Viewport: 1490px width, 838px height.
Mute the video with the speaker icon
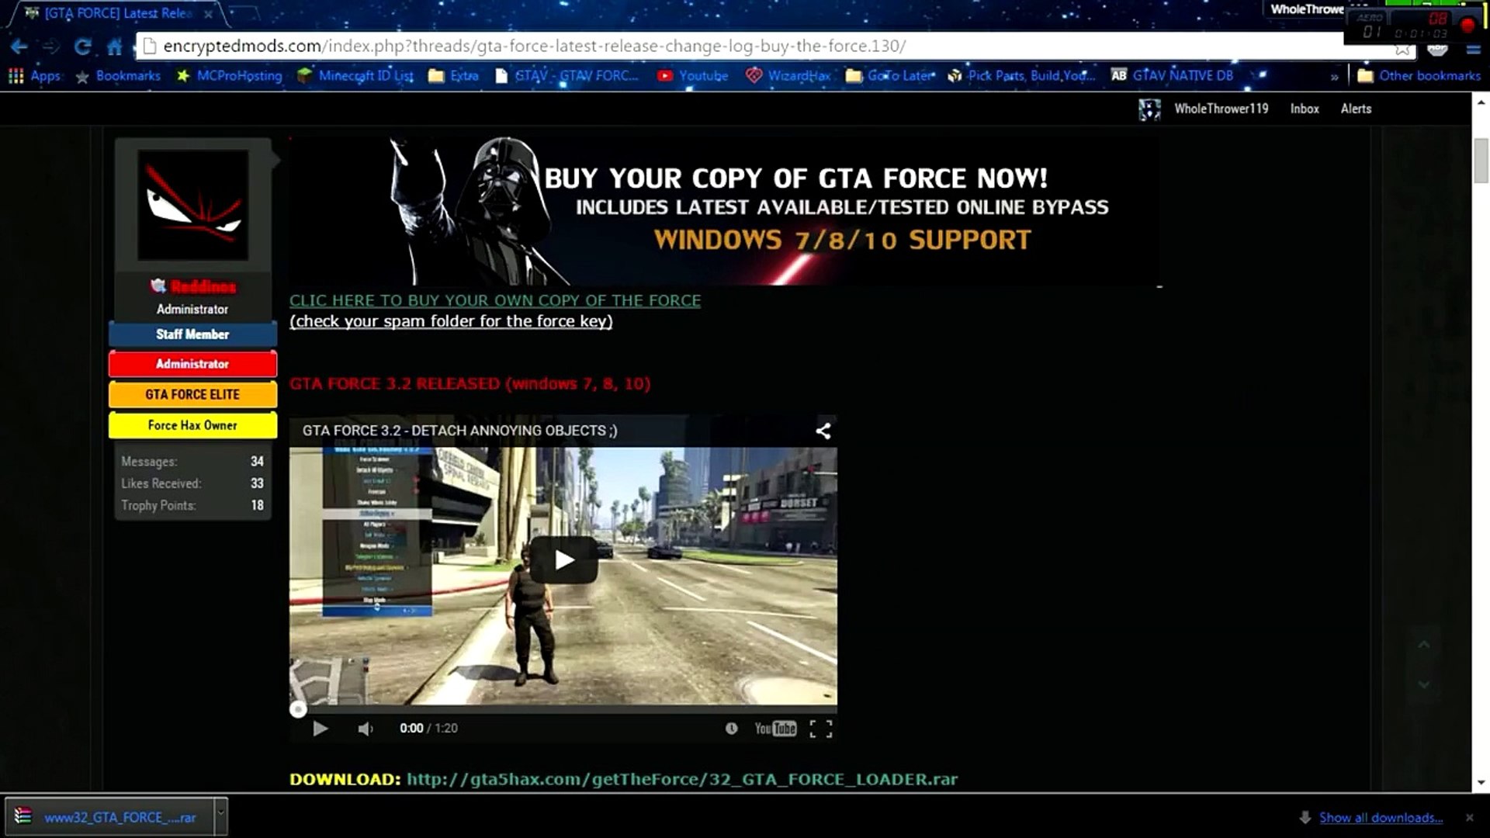coord(366,729)
